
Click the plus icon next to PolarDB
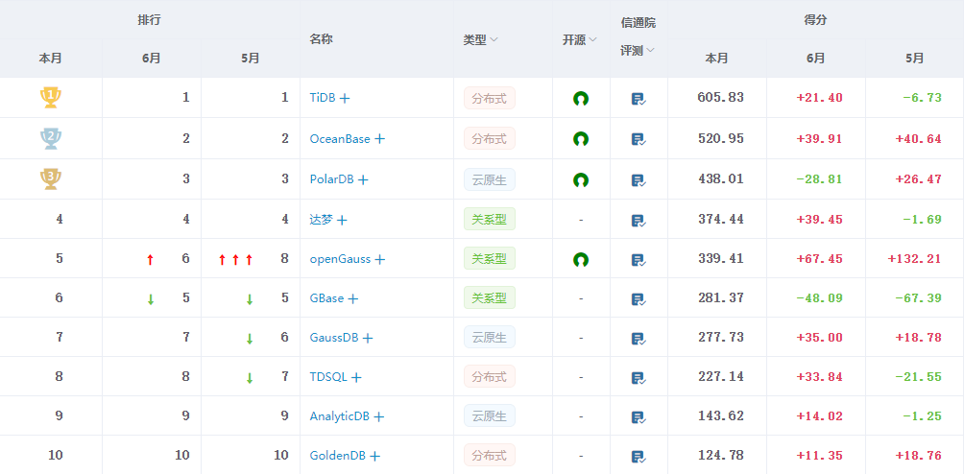[x=363, y=179]
